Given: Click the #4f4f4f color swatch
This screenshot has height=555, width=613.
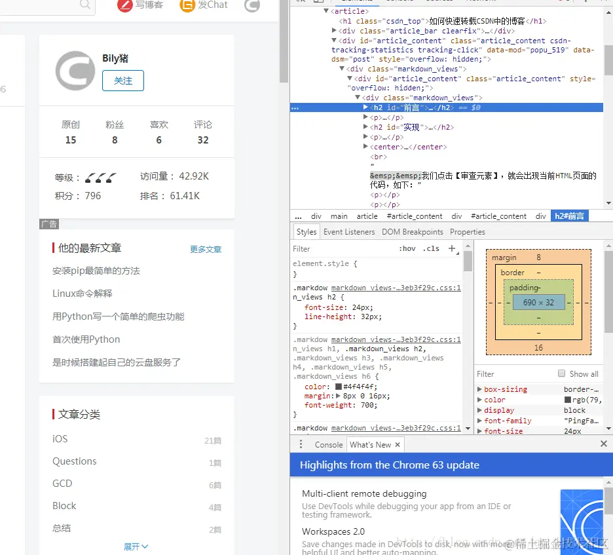Looking at the screenshot, I should coord(339,387).
